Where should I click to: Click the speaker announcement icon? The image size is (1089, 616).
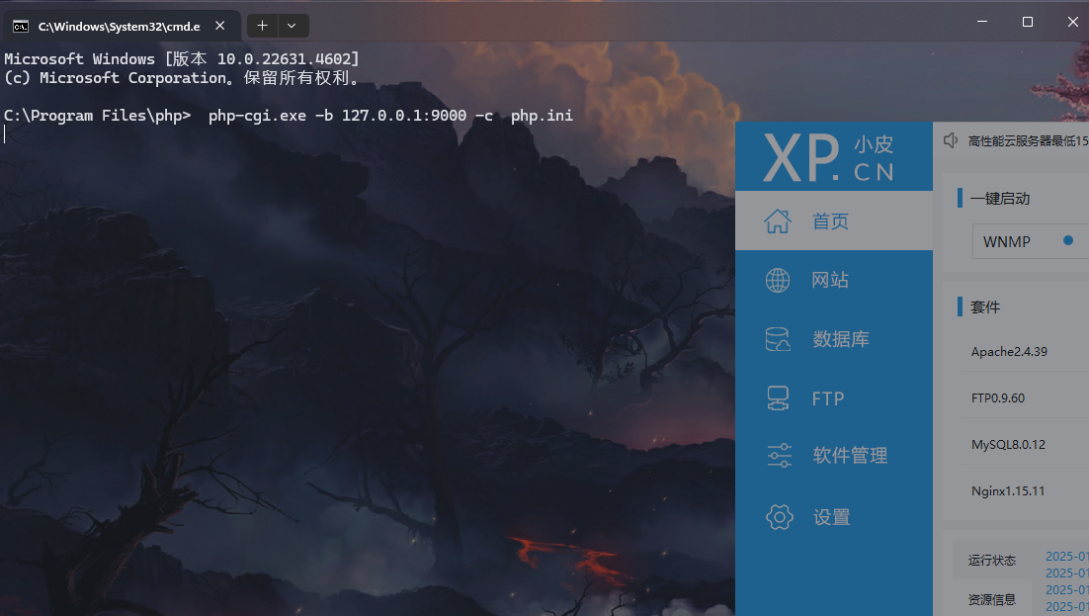(x=951, y=141)
